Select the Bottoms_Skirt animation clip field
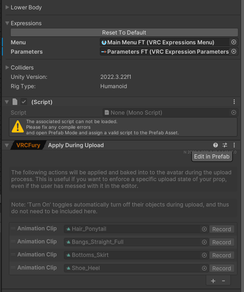 [x=136, y=255]
